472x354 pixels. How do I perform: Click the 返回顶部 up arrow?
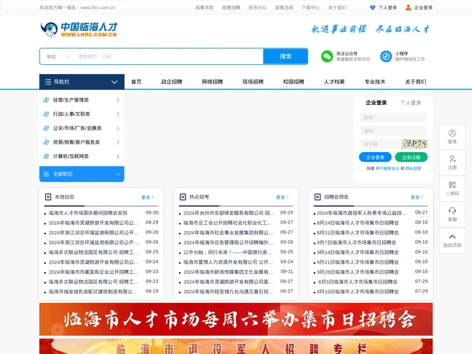(452, 237)
